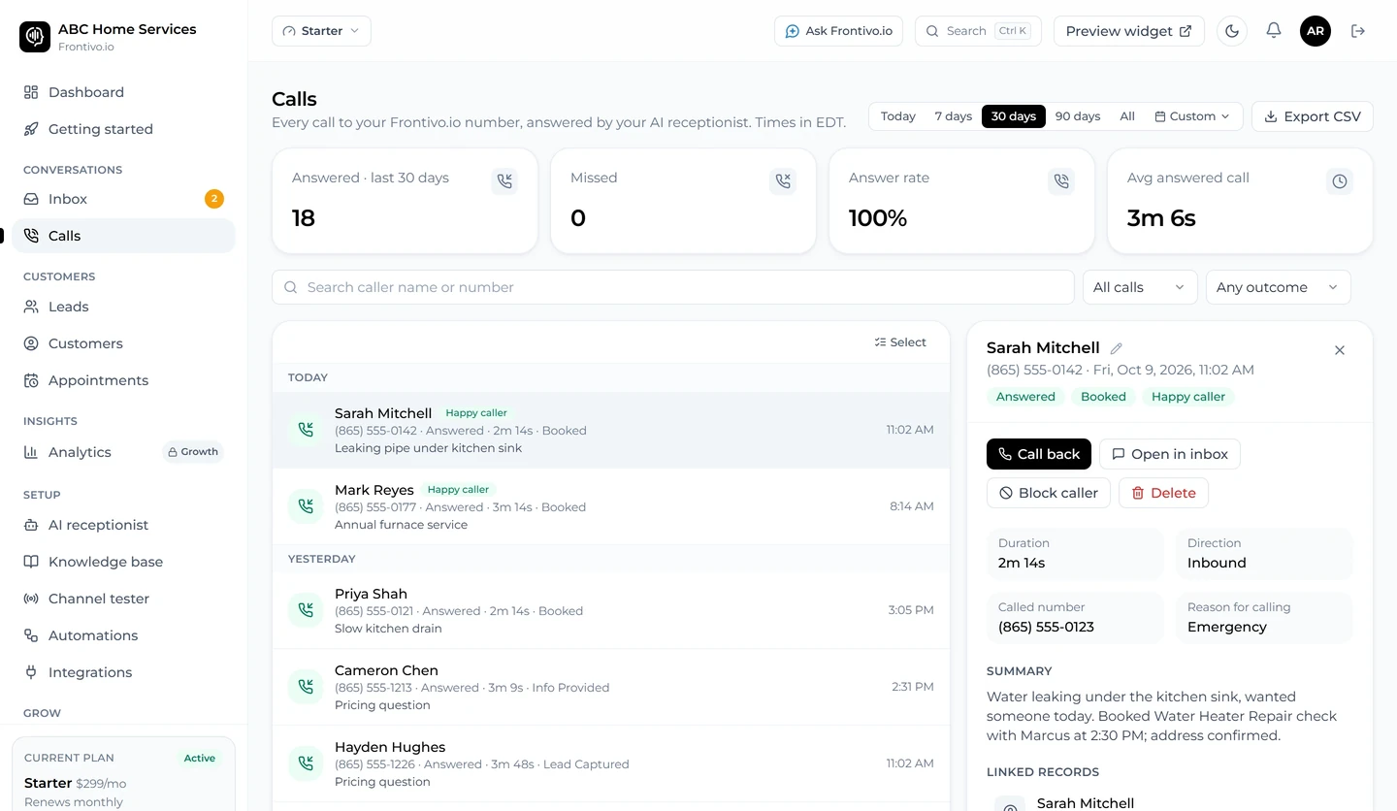Select the Today time range
The height and width of the screenshot is (811, 1397).
pyautogui.click(x=898, y=116)
